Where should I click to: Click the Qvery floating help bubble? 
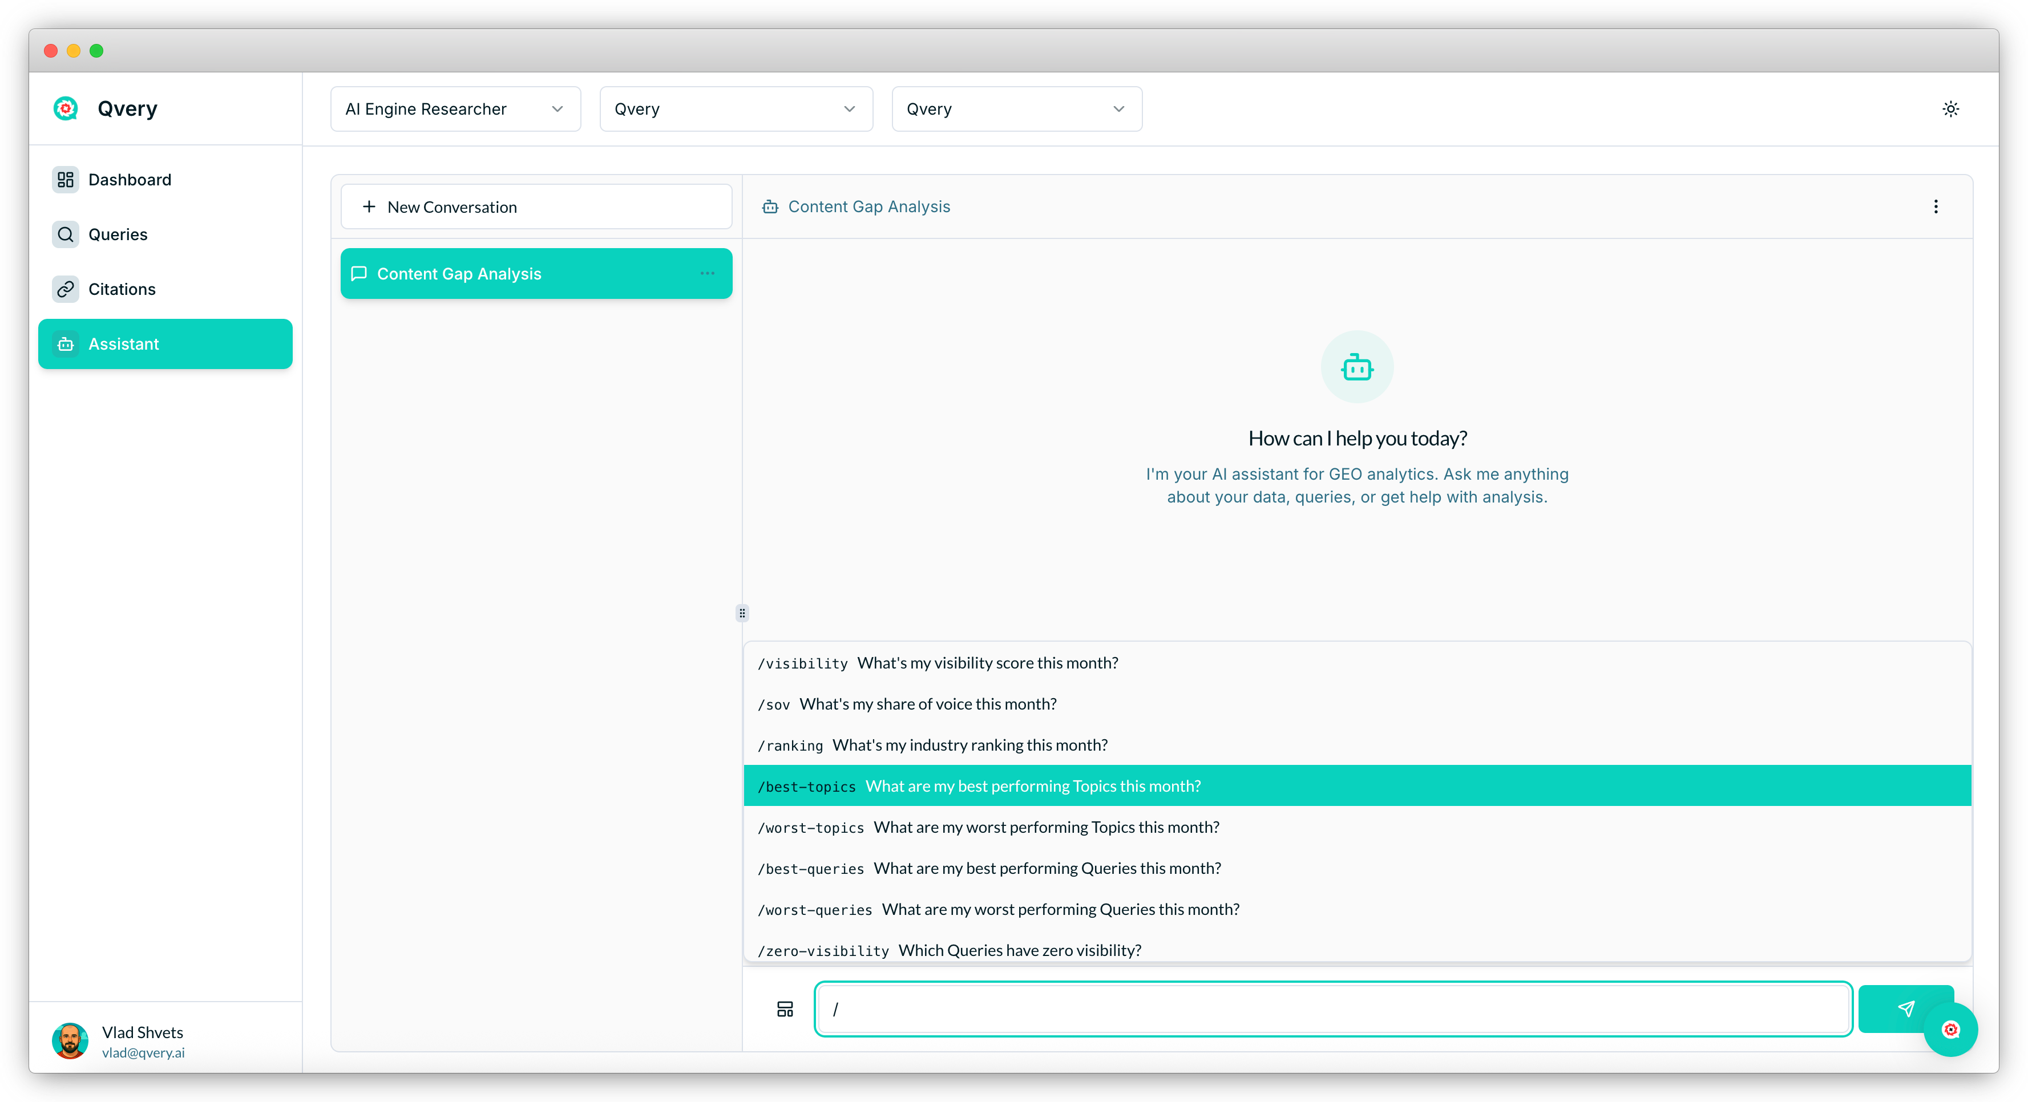click(x=1950, y=1029)
